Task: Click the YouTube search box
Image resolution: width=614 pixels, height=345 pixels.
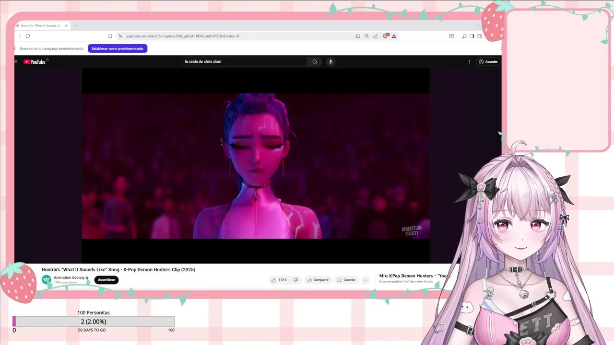Action: tap(245, 61)
